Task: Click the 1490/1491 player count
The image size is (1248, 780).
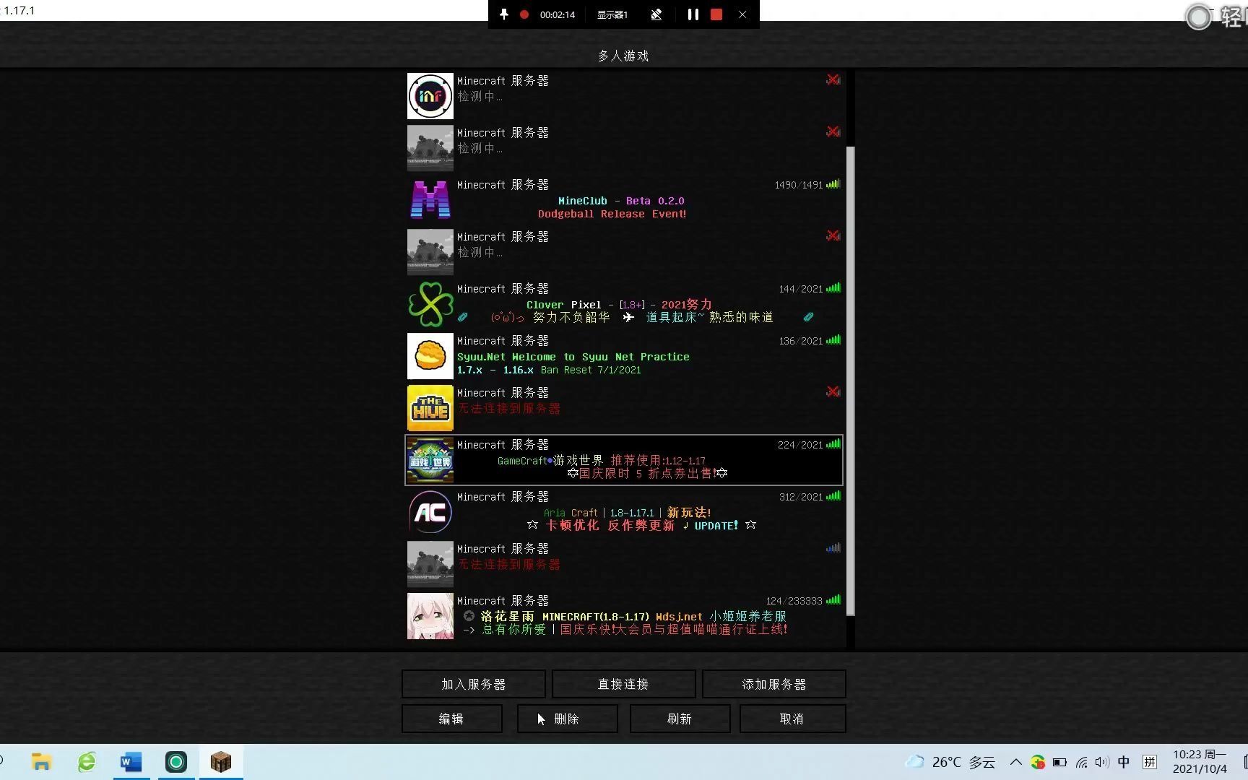Action: tap(798, 185)
